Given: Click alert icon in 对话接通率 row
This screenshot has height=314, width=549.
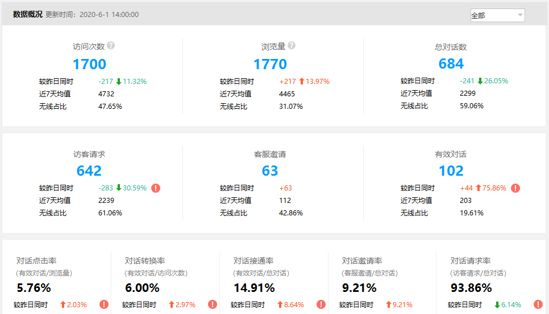Looking at the screenshot, I should coord(321,304).
